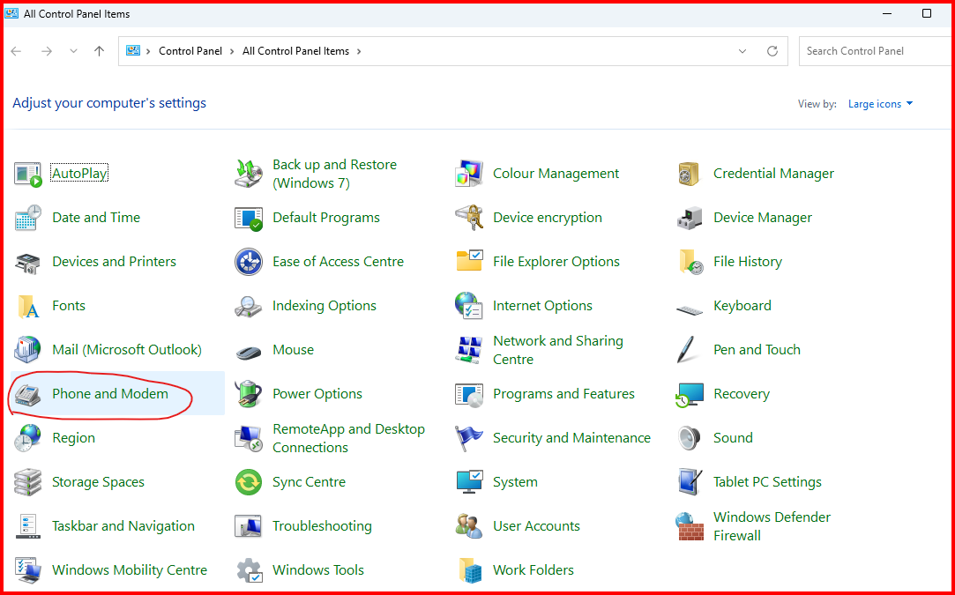Open the address bar history dropdown
The height and width of the screenshot is (595, 955).
(742, 51)
